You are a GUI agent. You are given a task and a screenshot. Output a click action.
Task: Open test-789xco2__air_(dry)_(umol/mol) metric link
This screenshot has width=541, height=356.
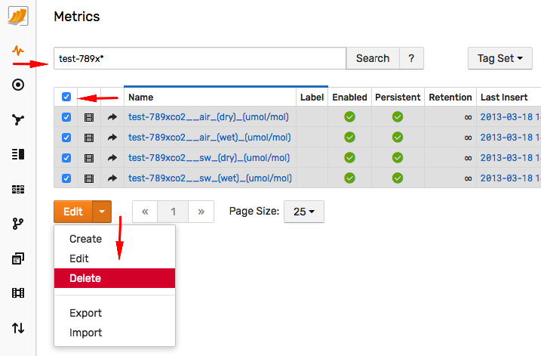coord(208,117)
